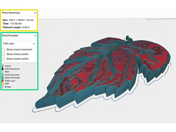Click the Infill legend label
This screenshot has width=176, height=132.
7,84
